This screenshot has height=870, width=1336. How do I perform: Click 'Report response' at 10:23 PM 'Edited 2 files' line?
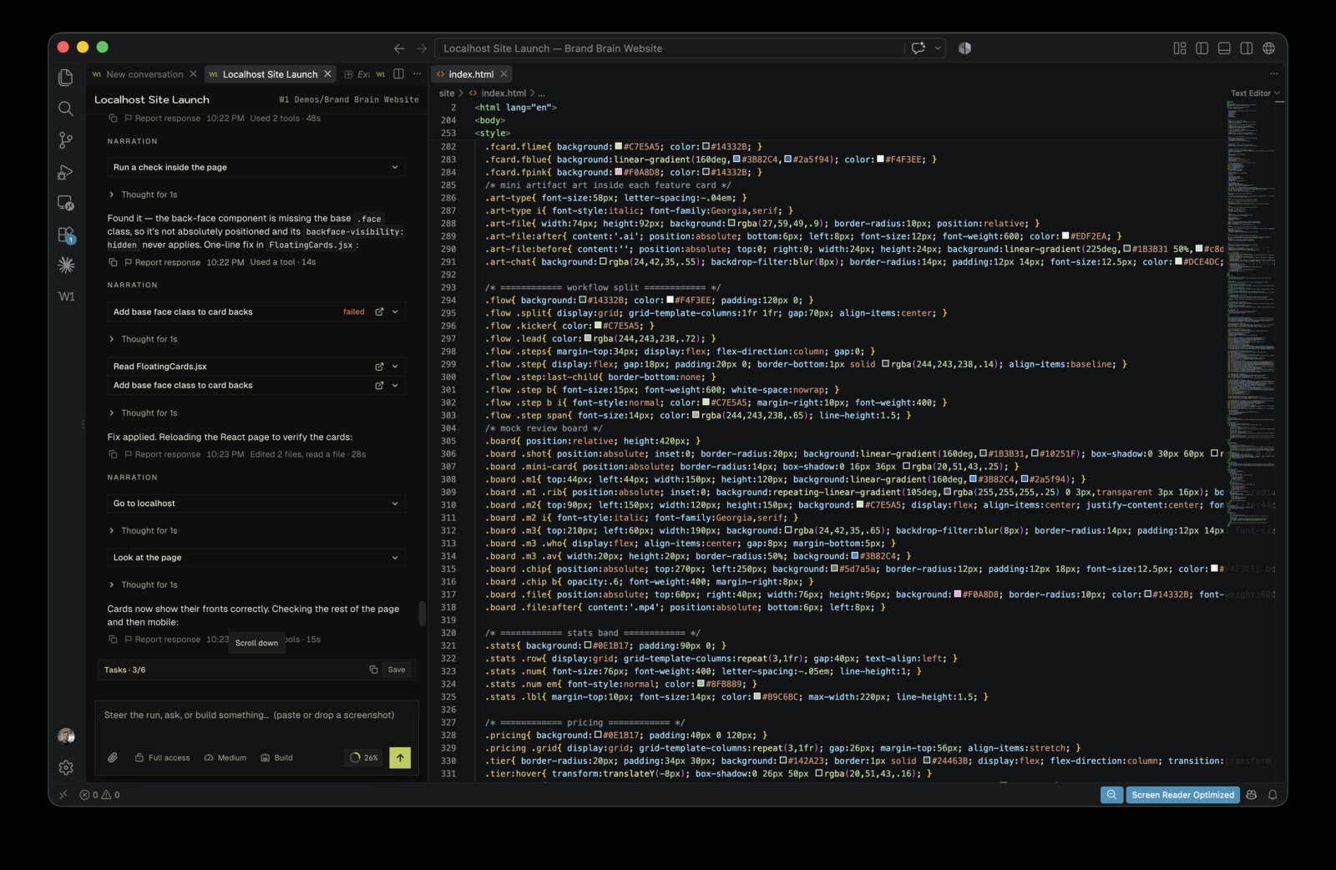[x=162, y=454]
